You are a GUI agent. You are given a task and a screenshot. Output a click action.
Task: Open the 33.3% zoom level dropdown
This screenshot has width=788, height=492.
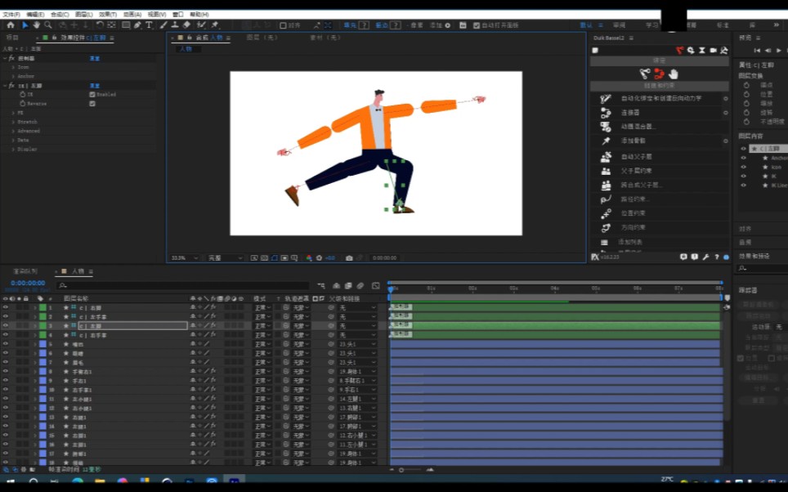pyautogui.click(x=183, y=258)
